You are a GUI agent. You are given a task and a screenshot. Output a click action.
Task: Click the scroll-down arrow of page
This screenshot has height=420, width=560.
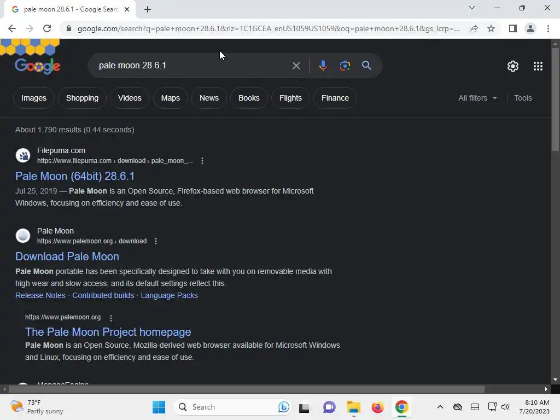(x=555, y=380)
